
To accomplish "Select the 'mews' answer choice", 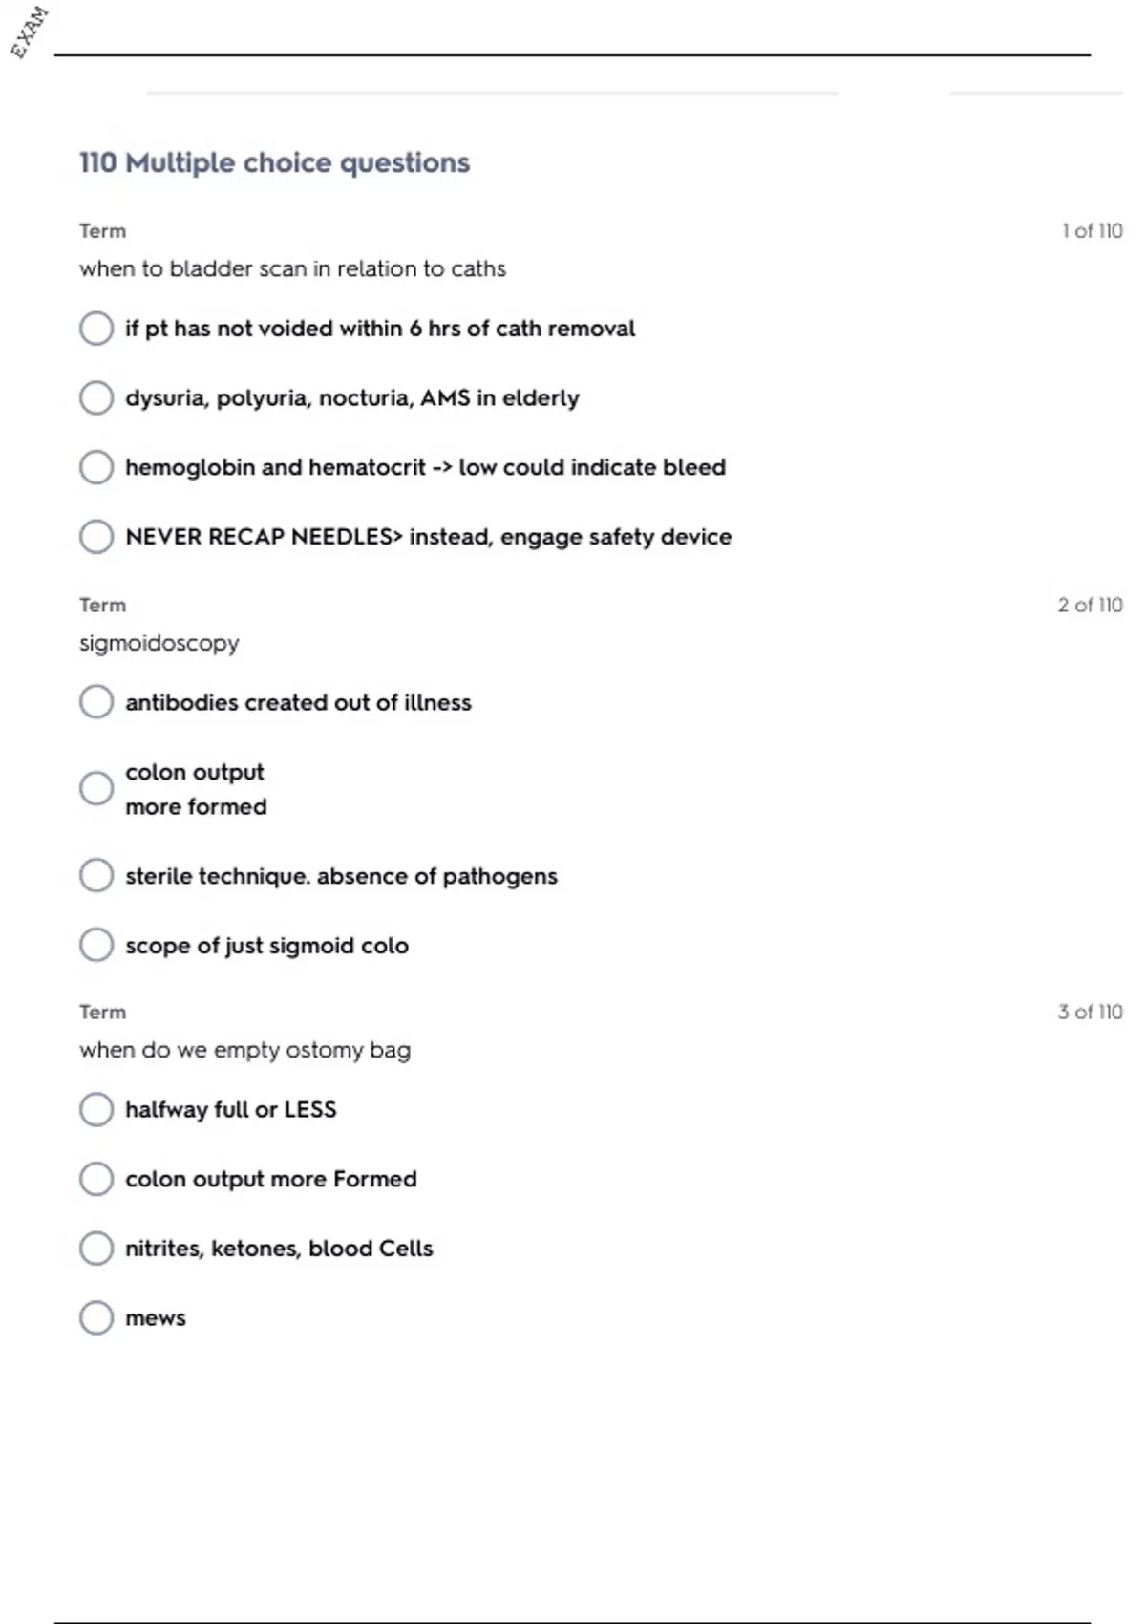I will point(96,1317).
